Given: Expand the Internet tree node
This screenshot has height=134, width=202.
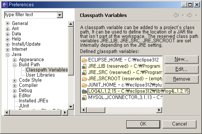Looking at the screenshot, I should tap(7, 50).
